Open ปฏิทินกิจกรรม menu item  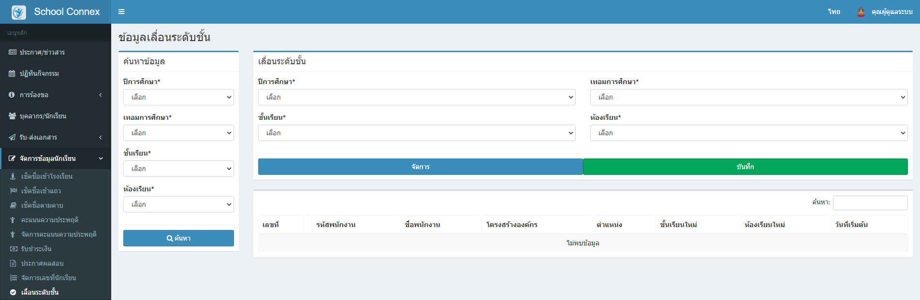point(56,73)
